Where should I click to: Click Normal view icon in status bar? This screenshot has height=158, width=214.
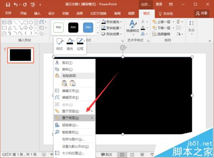(122, 155)
